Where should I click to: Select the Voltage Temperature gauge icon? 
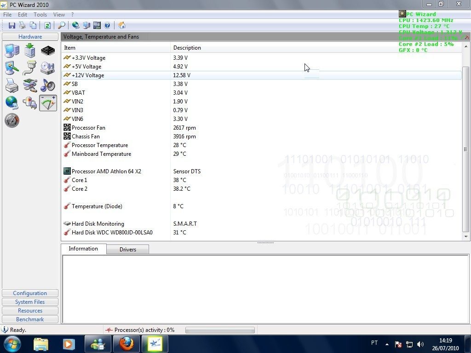click(x=48, y=103)
